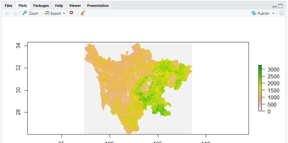The image size is (288, 143).
Task: Open the Packages tab
Action: 41,6
